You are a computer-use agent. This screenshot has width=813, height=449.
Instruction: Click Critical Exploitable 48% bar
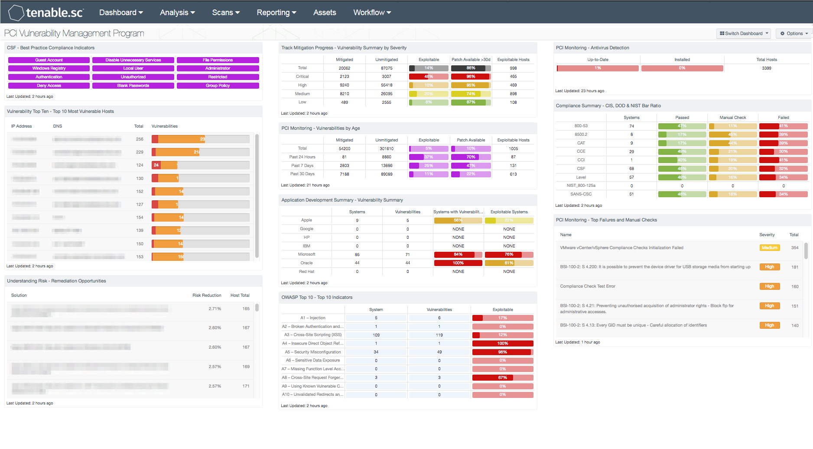point(429,77)
